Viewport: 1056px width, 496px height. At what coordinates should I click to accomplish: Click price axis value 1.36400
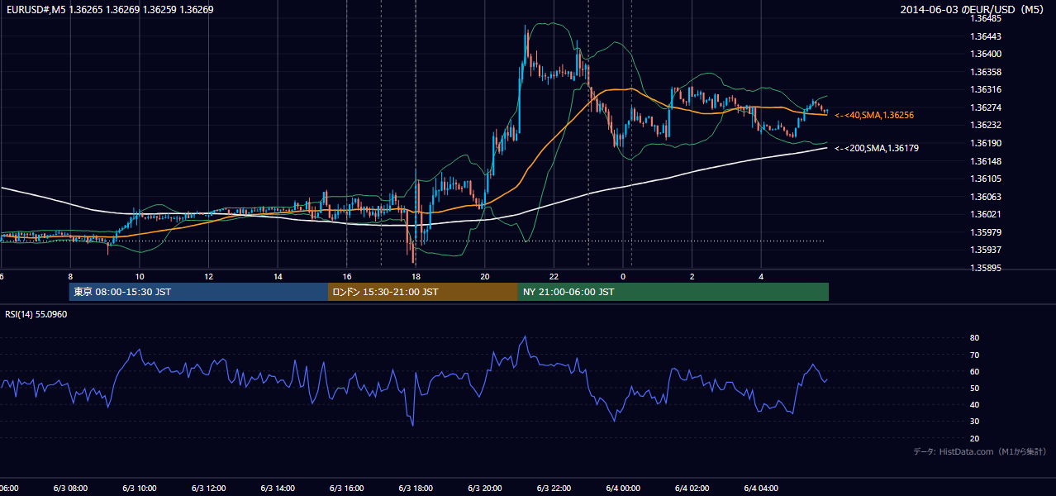[x=987, y=55]
